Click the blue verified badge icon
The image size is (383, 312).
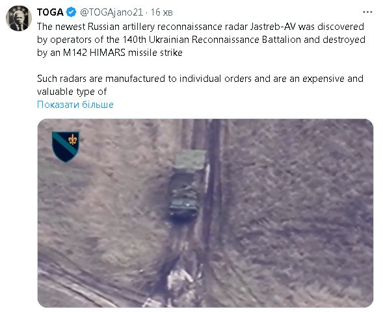click(x=72, y=12)
